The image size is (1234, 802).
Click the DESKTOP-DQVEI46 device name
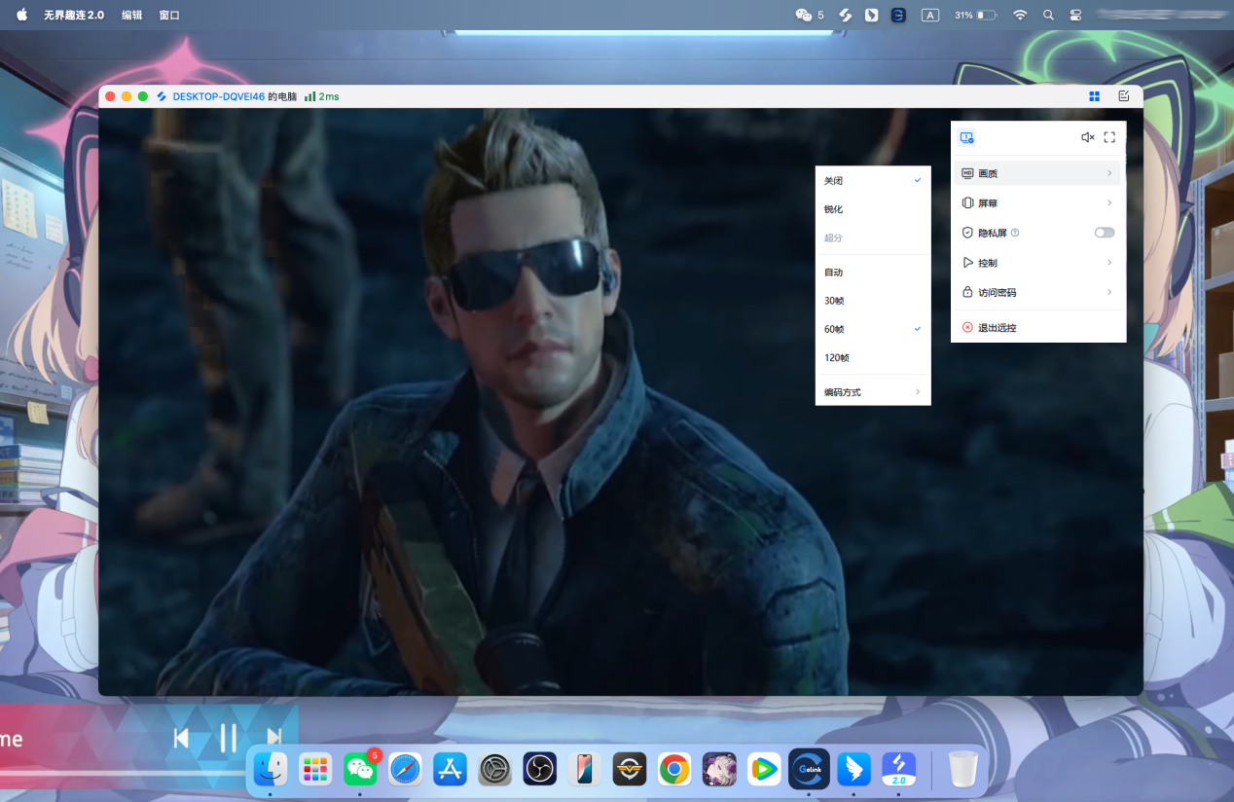coord(219,96)
